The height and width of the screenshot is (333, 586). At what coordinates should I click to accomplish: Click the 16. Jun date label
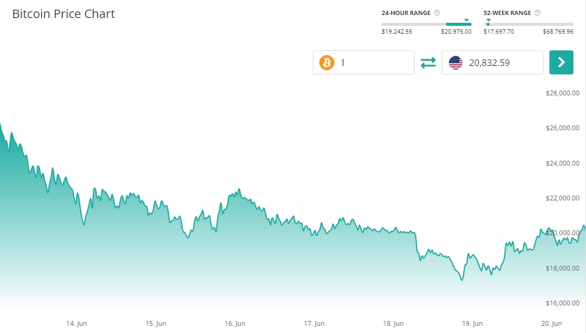[235, 323]
